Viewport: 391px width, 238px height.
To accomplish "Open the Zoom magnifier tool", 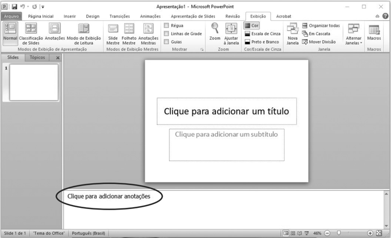I will click(x=215, y=31).
